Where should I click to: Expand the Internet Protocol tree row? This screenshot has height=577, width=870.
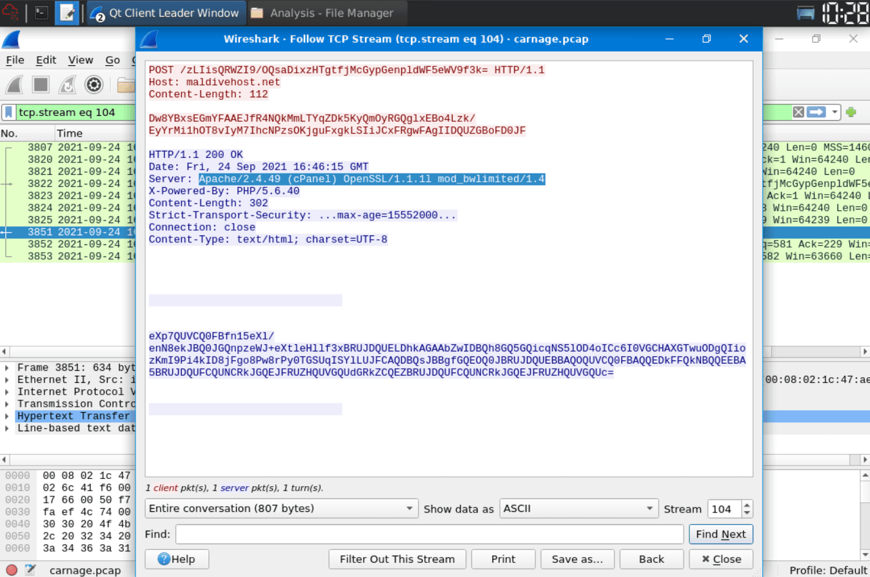[x=7, y=392]
